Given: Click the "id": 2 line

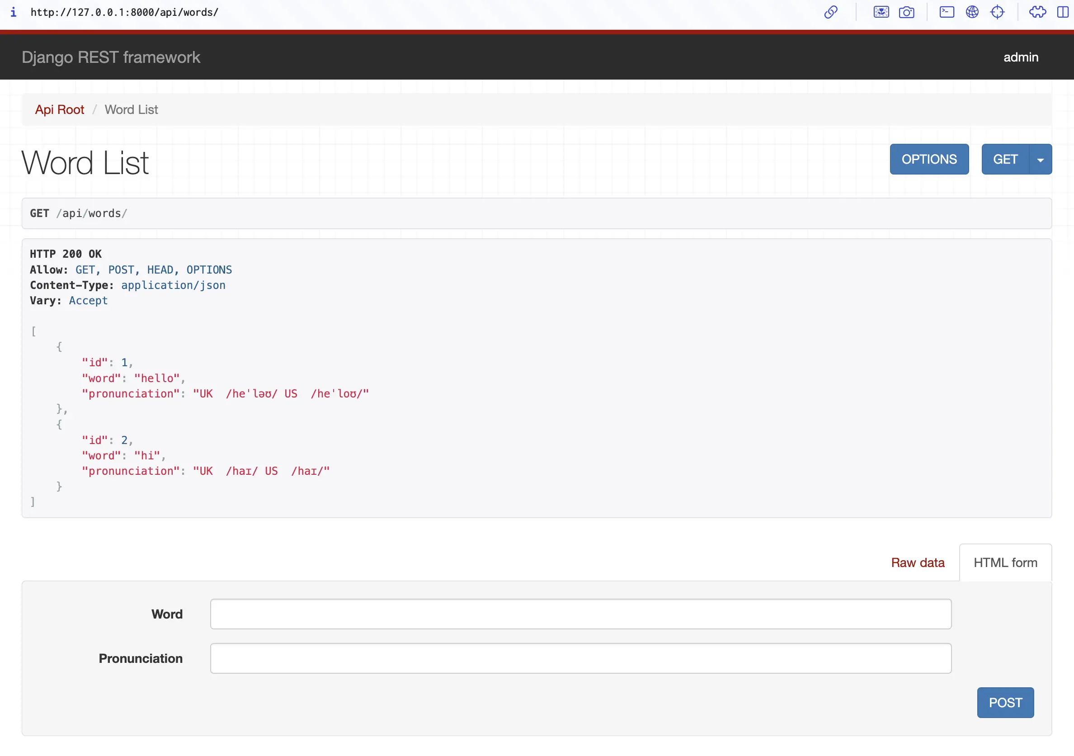Looking at the screenshot, I should coord(108,440).
